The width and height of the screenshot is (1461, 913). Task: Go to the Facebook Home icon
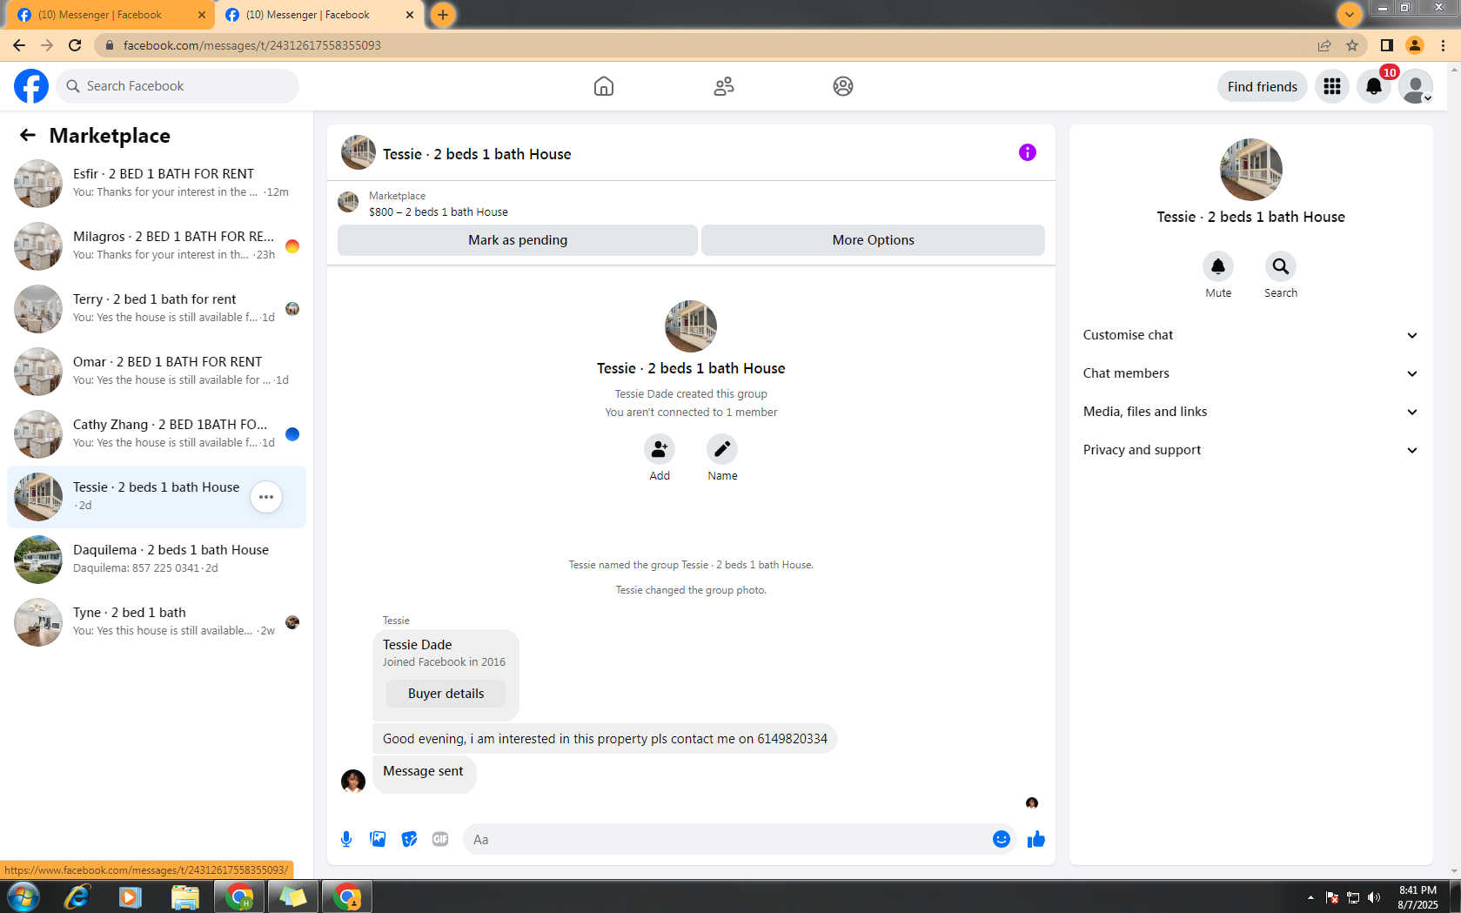(604, 86)
